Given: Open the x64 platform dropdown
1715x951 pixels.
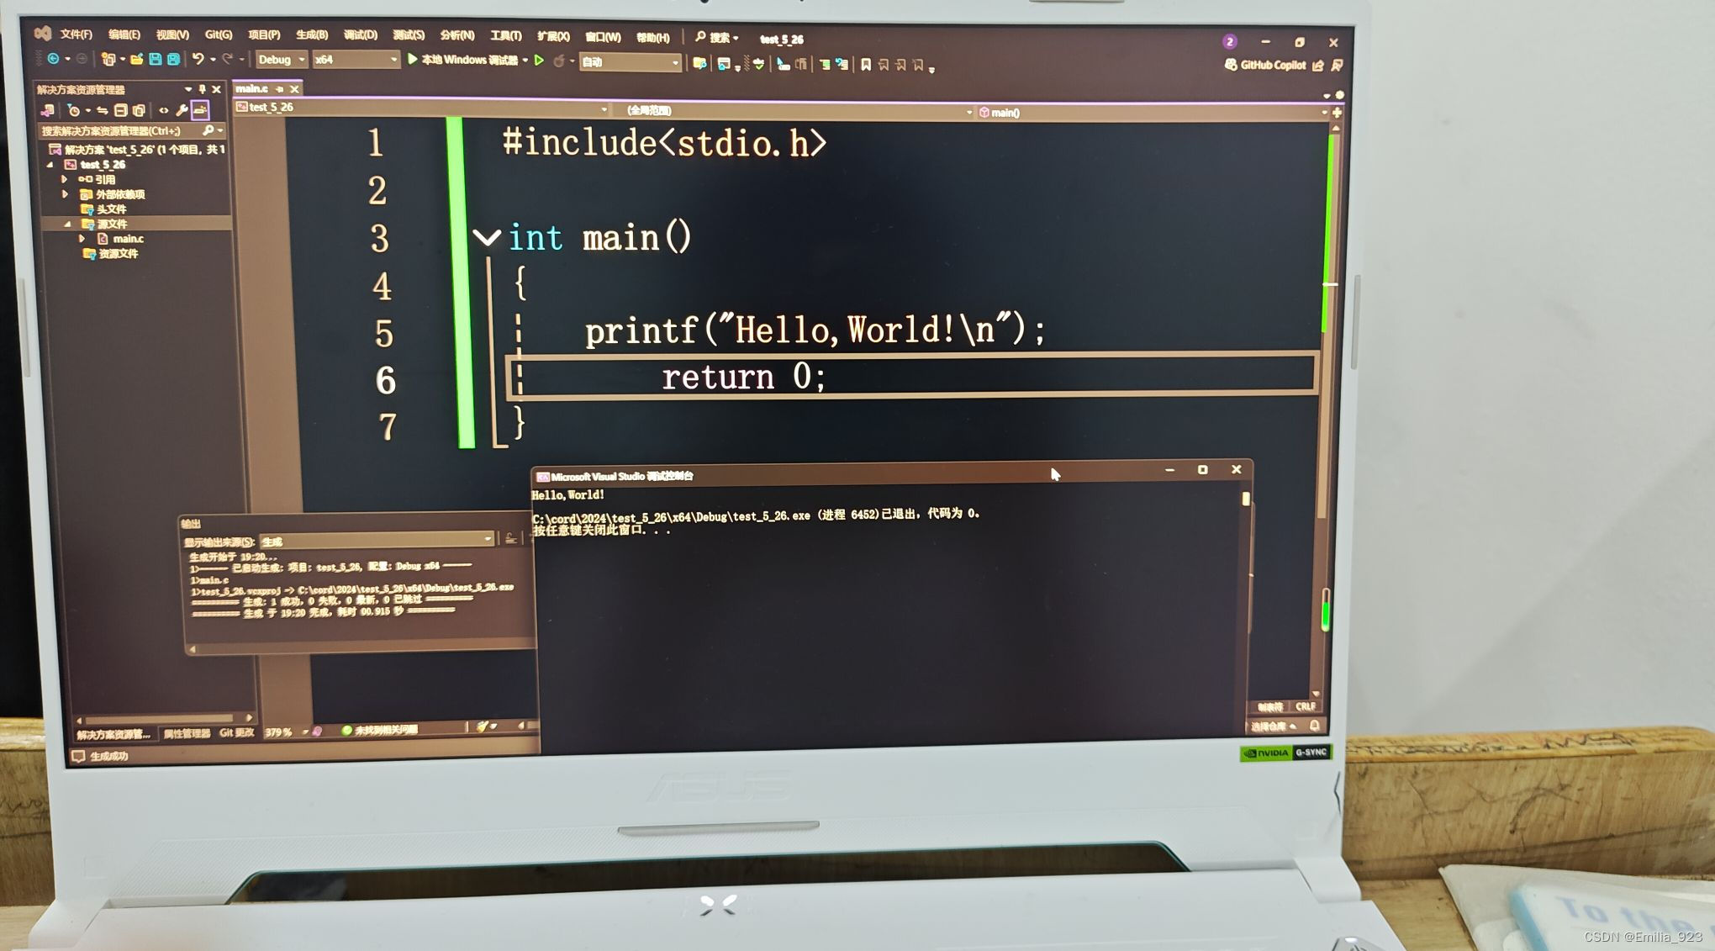Looking at the screenshot, I should point(356,60).
